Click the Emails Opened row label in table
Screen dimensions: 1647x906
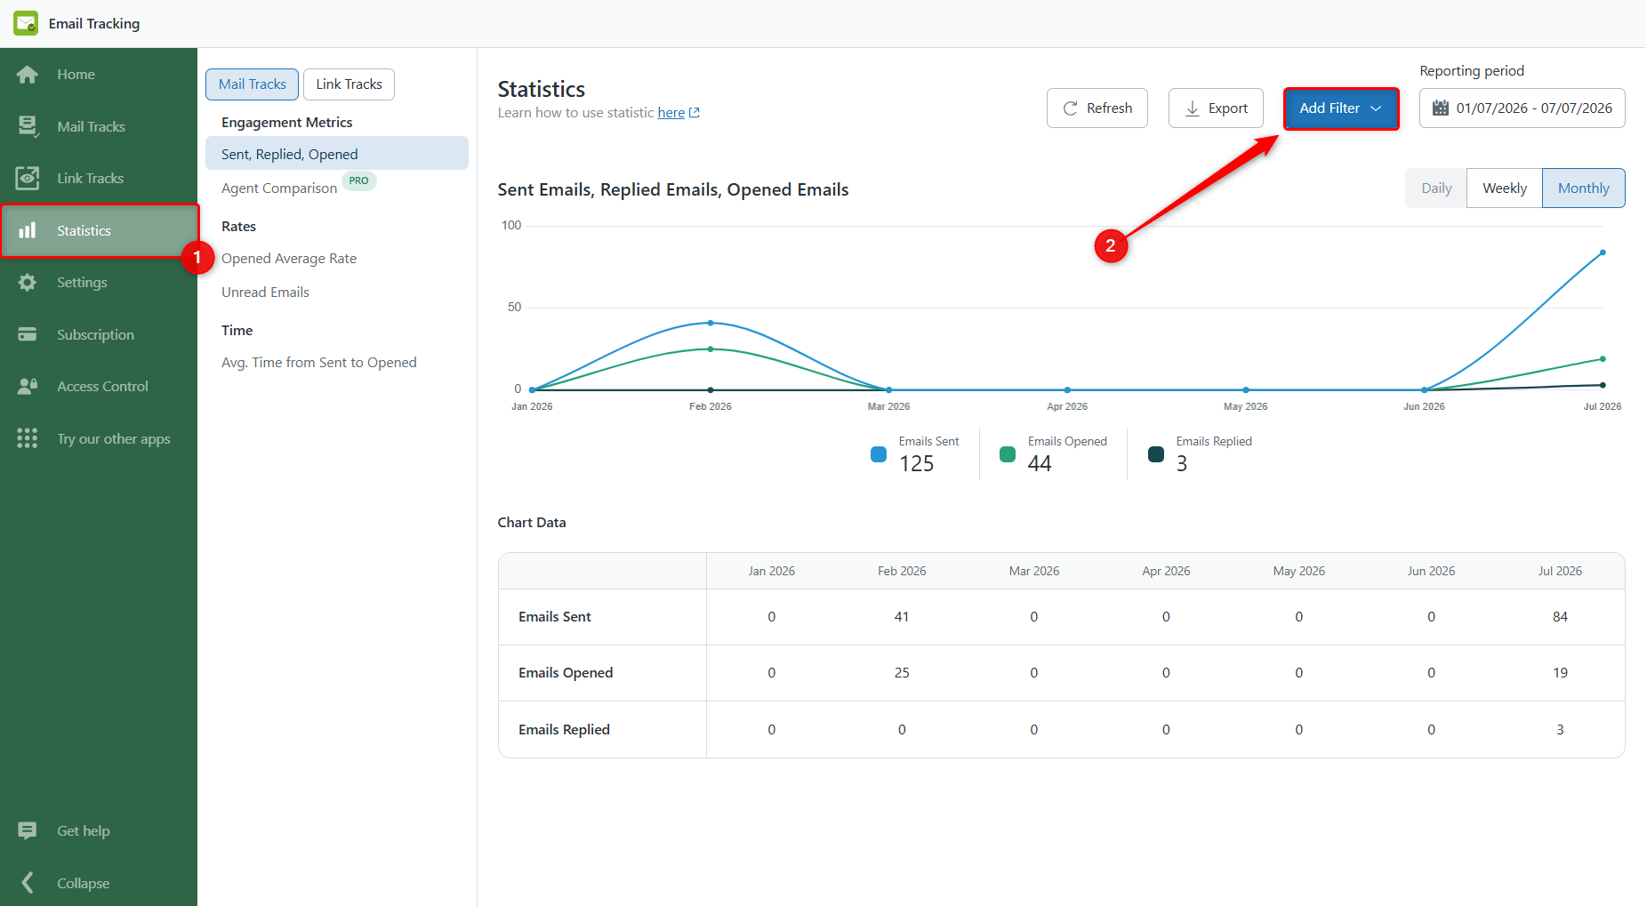pos(566,673)
